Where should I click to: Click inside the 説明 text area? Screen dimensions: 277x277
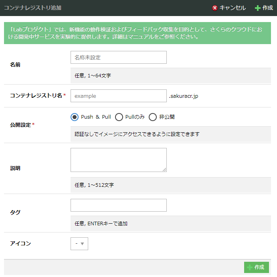point(119,160)
